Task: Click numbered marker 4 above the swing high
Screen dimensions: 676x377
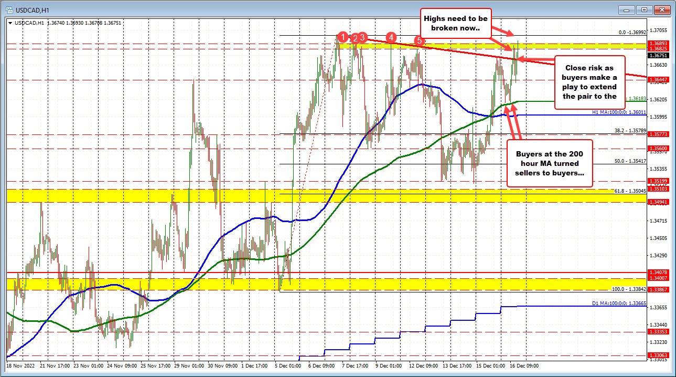Action: pyautogui.click(x=391, y=37)
